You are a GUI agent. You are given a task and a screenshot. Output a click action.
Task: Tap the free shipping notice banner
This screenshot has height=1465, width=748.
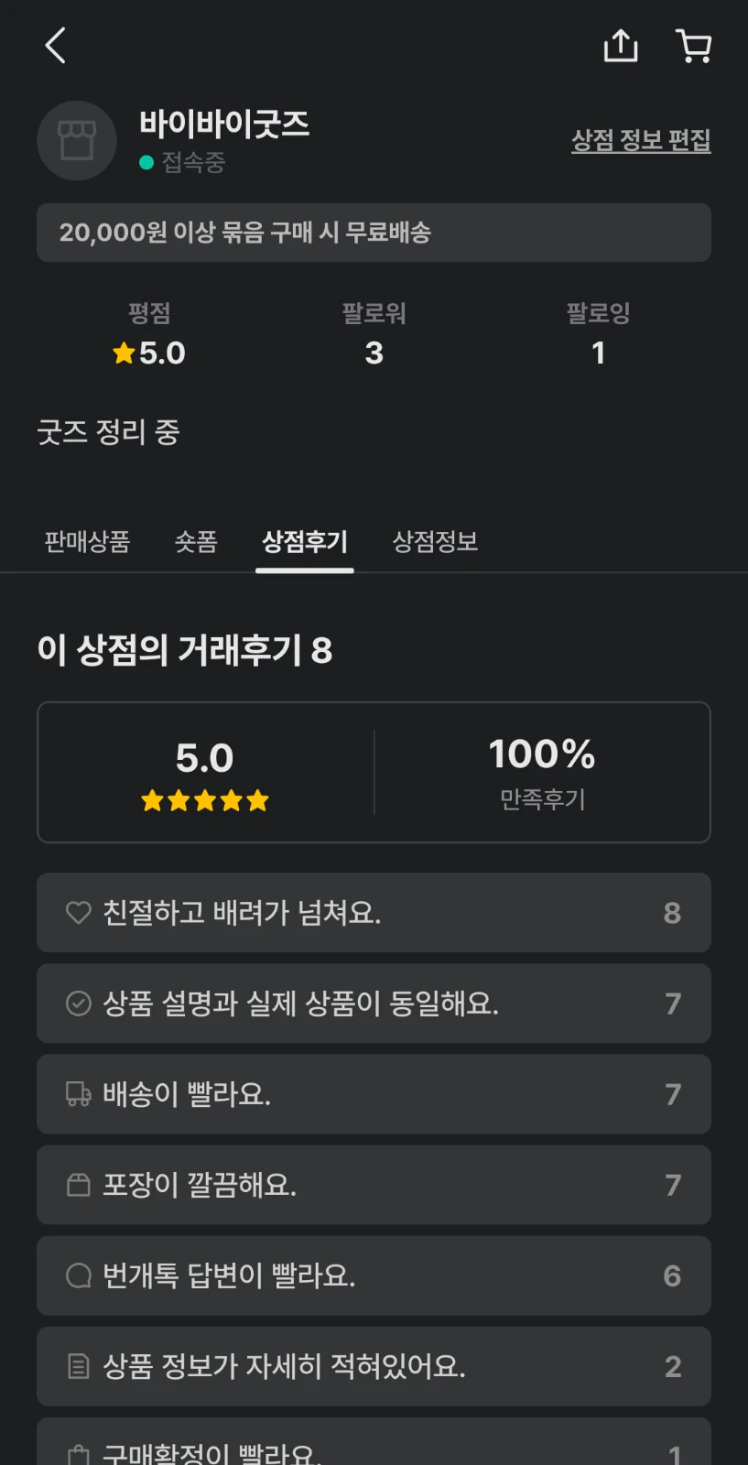click(x=374, y=233)
